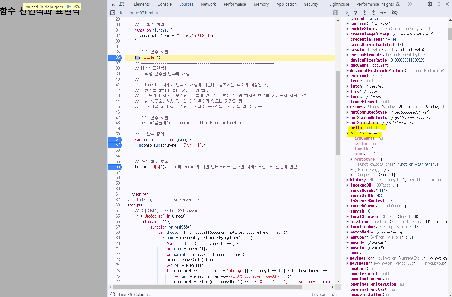Select the Sources tab
This screenshot has height=297, width=452.
(x=186, y=4)
